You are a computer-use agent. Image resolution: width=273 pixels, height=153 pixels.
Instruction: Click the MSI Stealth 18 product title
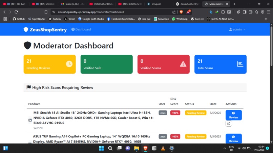coord(93,118)
